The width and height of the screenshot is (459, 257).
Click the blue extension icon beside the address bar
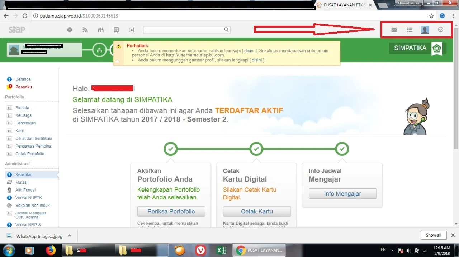(443, 16)
